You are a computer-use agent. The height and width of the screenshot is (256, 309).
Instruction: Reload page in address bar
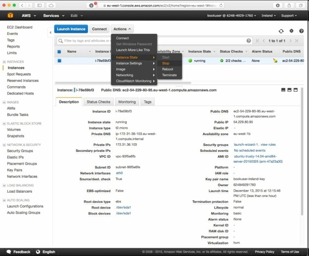click(x=221, y=5)
